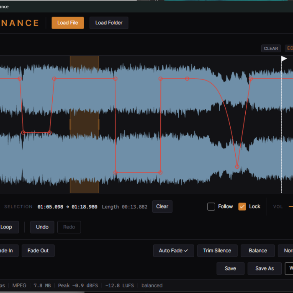Clear the selection using the Clear button
Image resolution: width=293 pixels, height=293 pixels.
[x=162, y=206]
